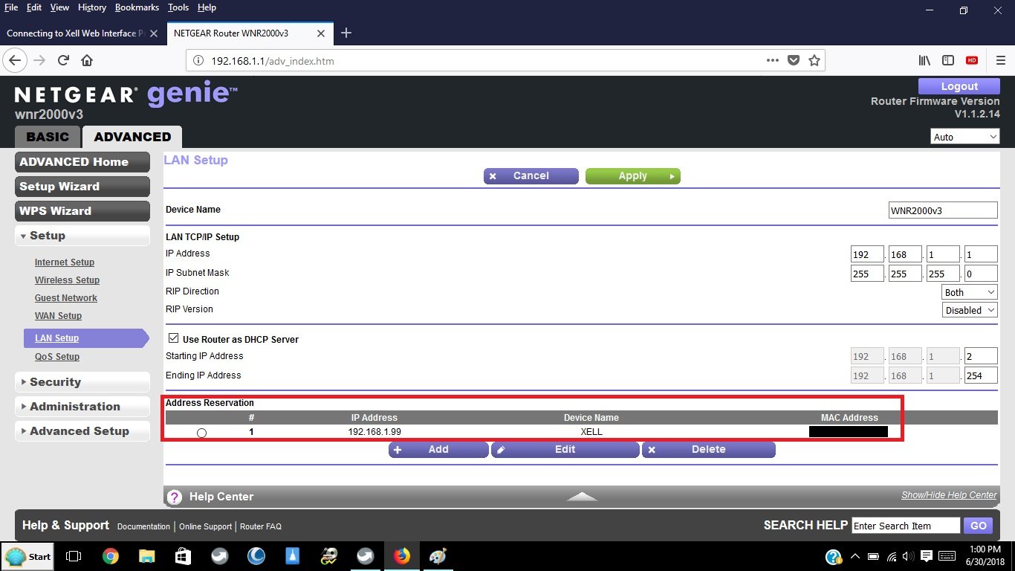Open the touch keyboard tray icon
The image size is (1015, 571).
(947, 556)
